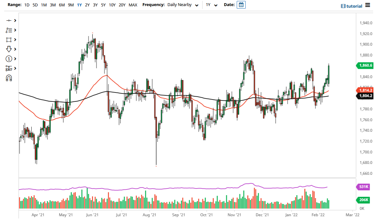Viewport: 376px width, 221px height.
Task: Click the Nov '21 date axis label
Action: tap(234, 215)
